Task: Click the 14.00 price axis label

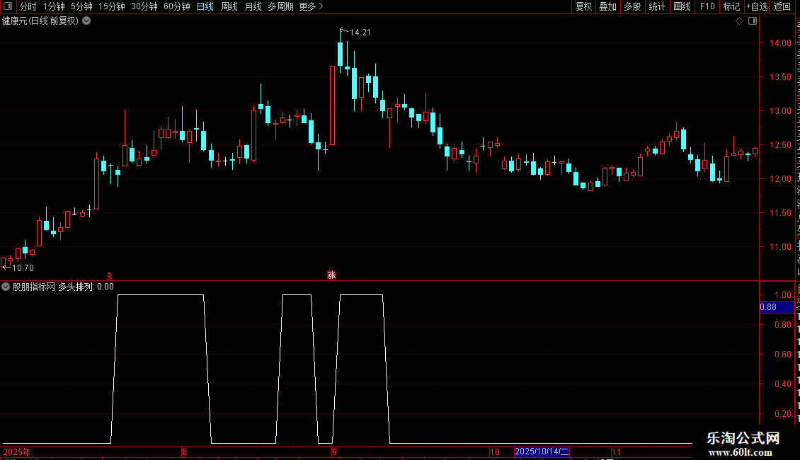Action: point(780,43)
